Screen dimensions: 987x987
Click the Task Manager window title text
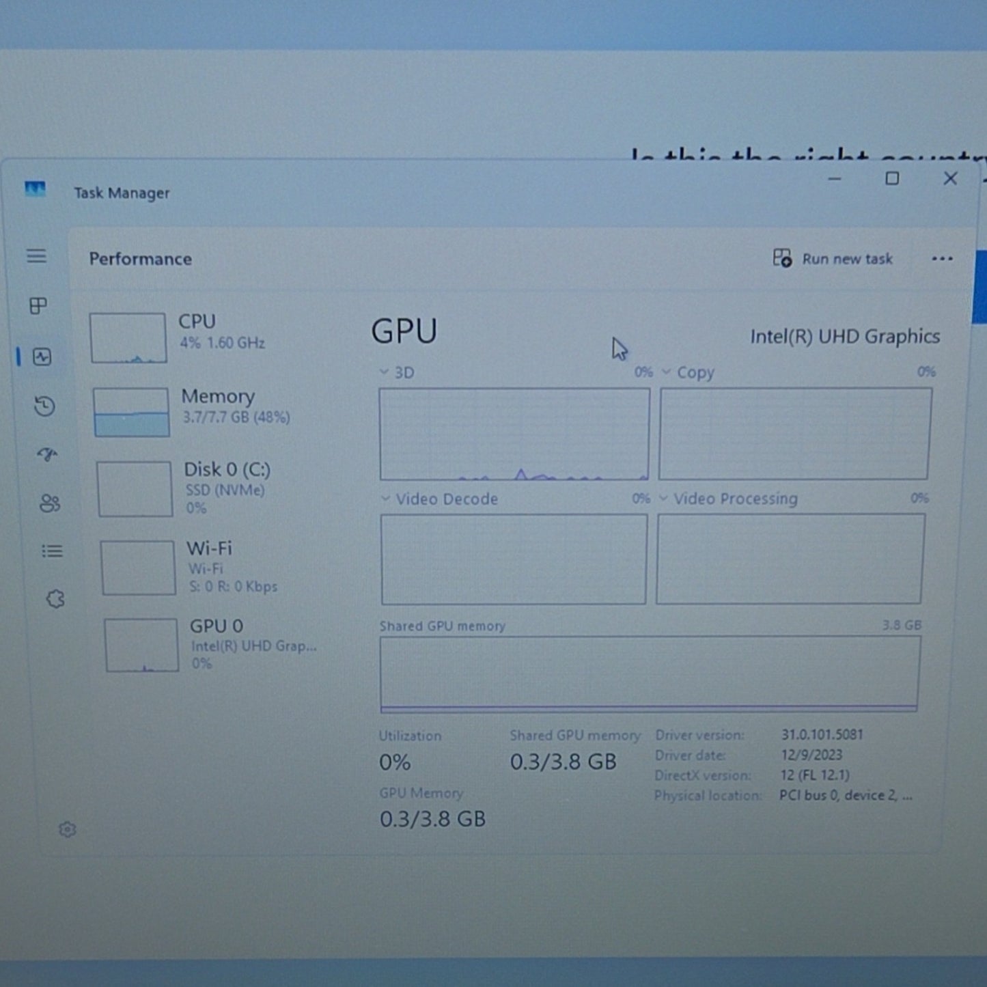pos(122,193)
